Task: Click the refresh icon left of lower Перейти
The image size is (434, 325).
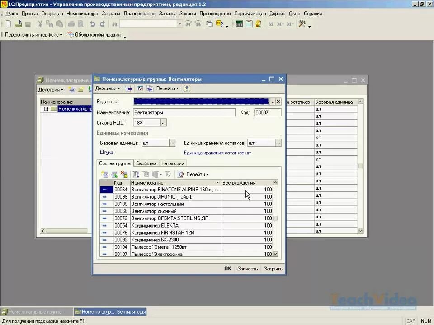Action: pyautogui.click(x=181, y=174)
